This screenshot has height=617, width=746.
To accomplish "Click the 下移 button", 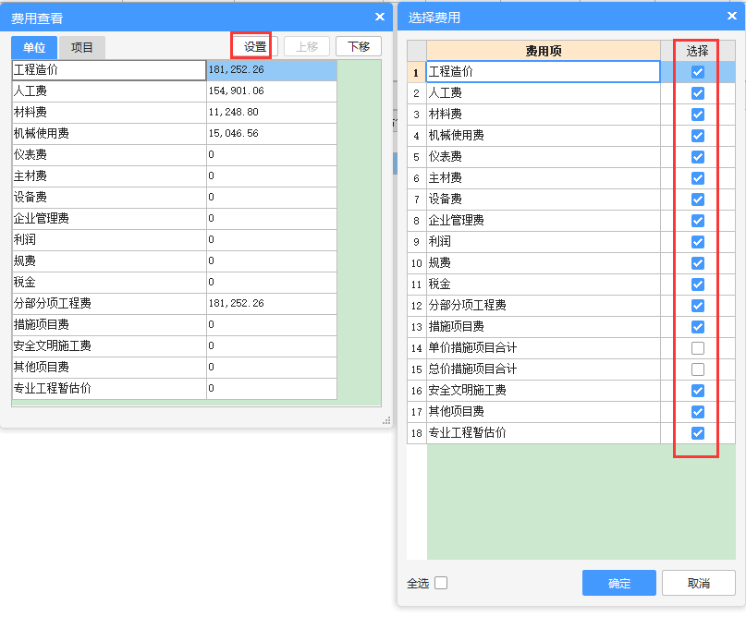I will (x=358, y=47).
